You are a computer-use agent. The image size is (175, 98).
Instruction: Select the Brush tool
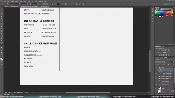pos(2,26)
